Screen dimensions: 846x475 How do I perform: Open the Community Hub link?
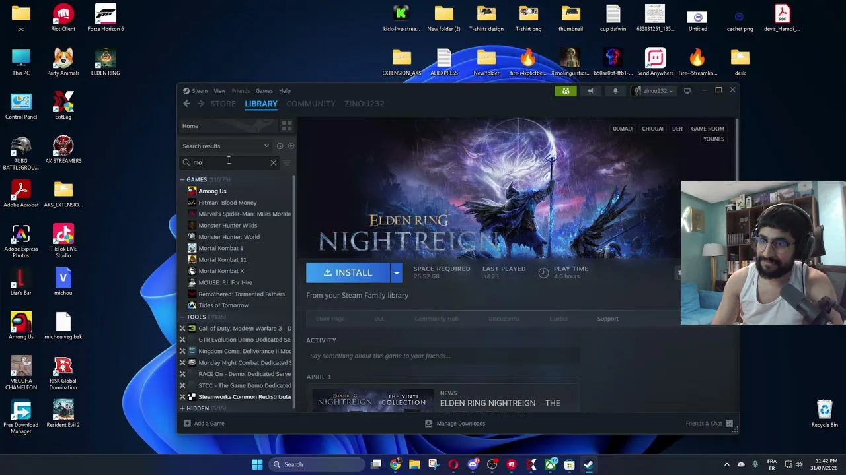(x=436, y=319)
